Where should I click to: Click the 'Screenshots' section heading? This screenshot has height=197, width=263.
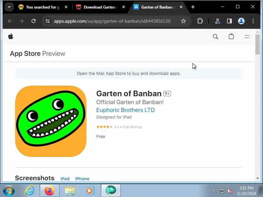35,178
